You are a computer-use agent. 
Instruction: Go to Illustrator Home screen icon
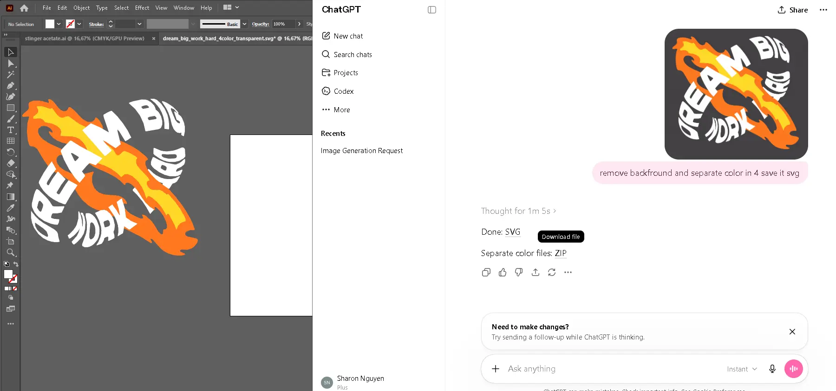(24, 8)
